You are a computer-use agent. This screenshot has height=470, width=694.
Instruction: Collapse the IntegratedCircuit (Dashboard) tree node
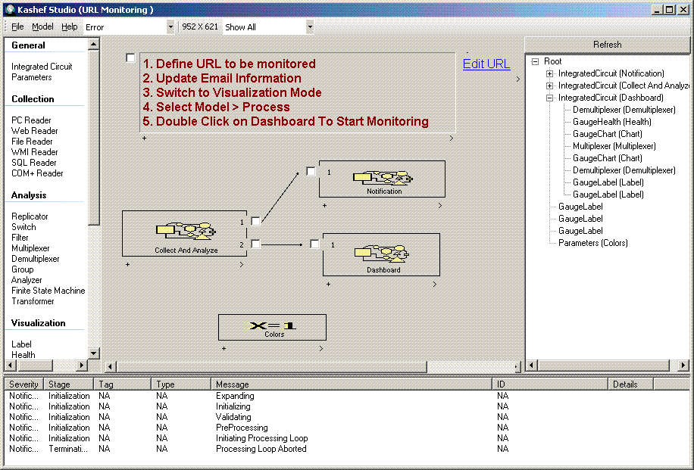(549, 98)
